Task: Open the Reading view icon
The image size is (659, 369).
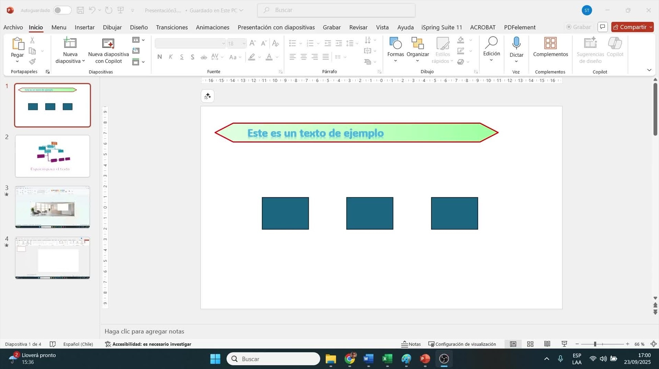Action: click(x=547, y=344)
